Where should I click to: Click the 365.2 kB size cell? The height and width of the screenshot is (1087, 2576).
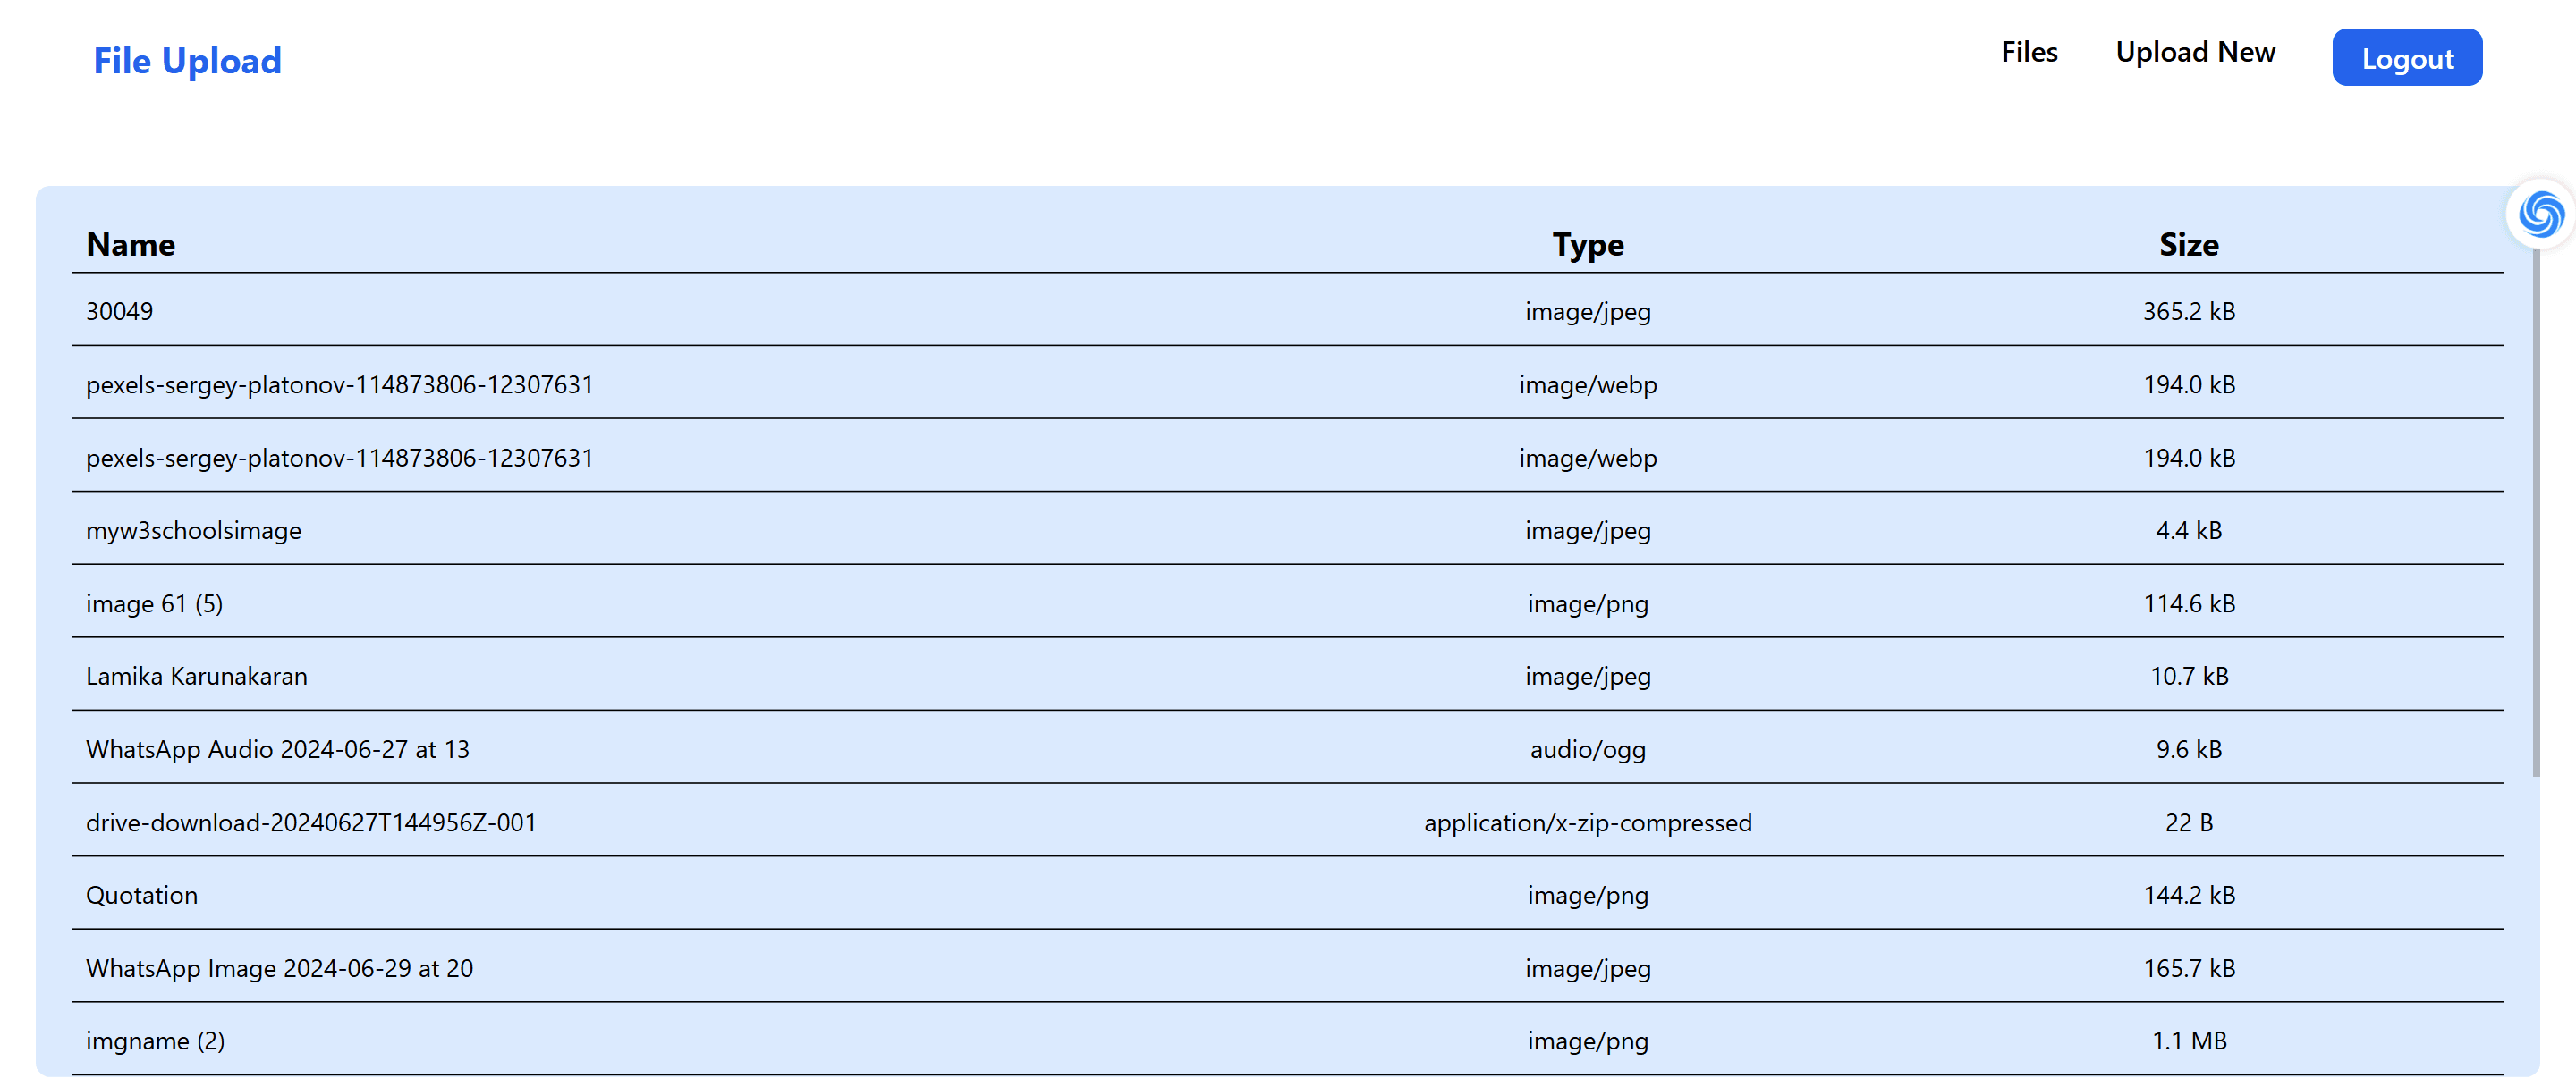[x=2188, y=312]
